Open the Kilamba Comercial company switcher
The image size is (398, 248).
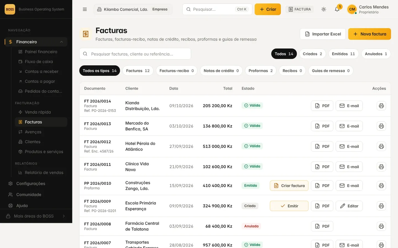point(133,9)
